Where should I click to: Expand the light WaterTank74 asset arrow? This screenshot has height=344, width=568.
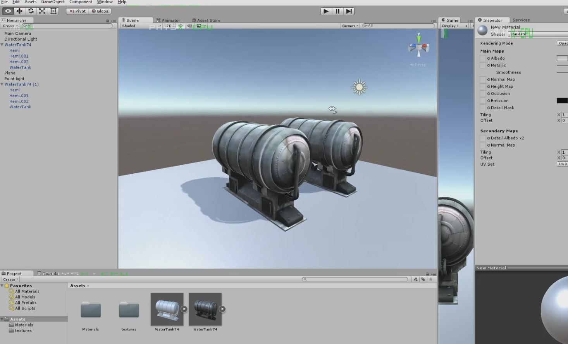coord(184,309)
